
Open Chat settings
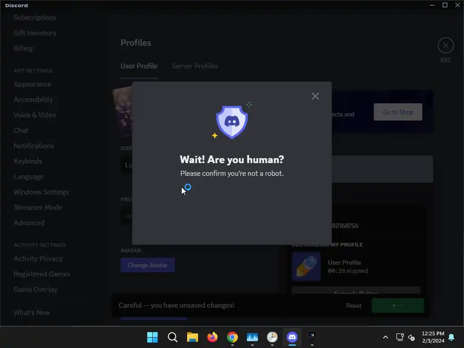[x=21, y=130]
